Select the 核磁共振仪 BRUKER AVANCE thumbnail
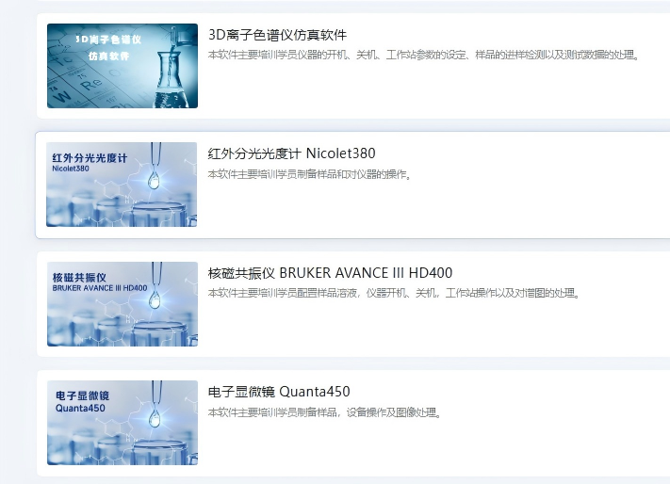The width and height of the screenshot is (670, 484). 123,303
